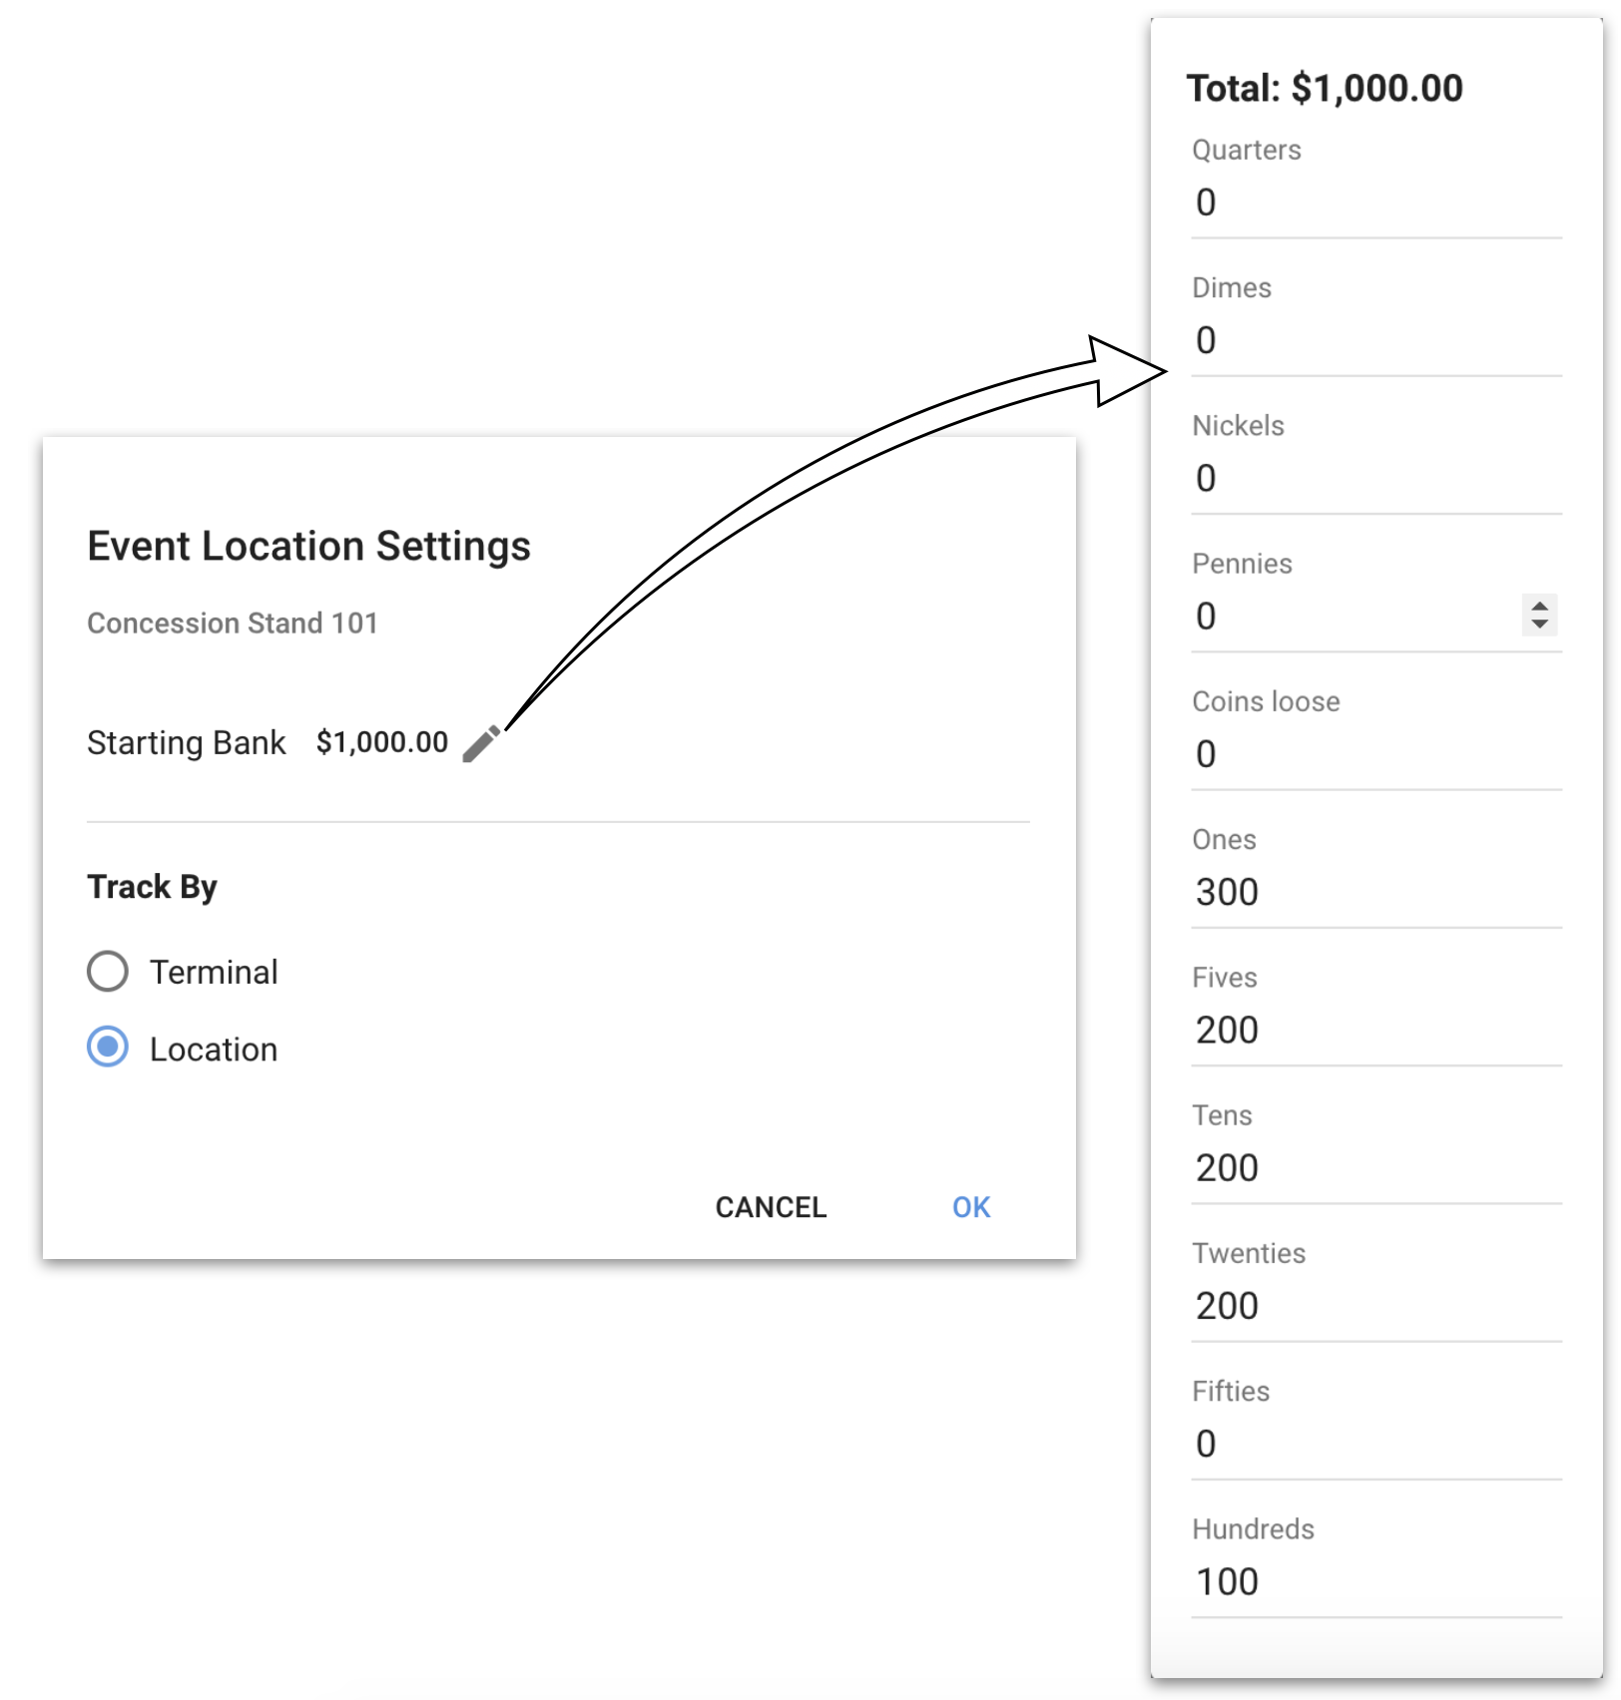Focus the Ones field showing 300

pos(1376,892)
